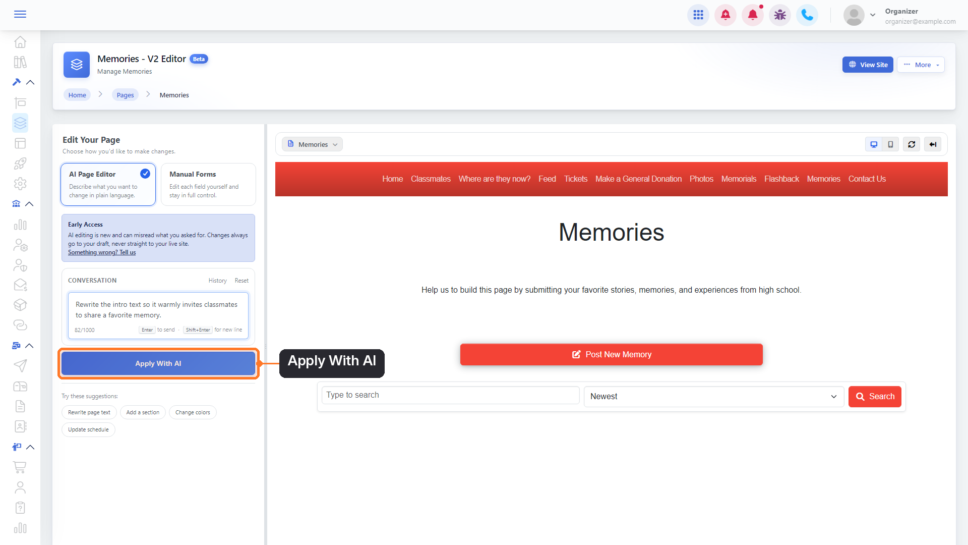The width and height of the screenshot is (968, 545).
Task: Click the paper plane send sidebar icon
Action: [20, 366]
